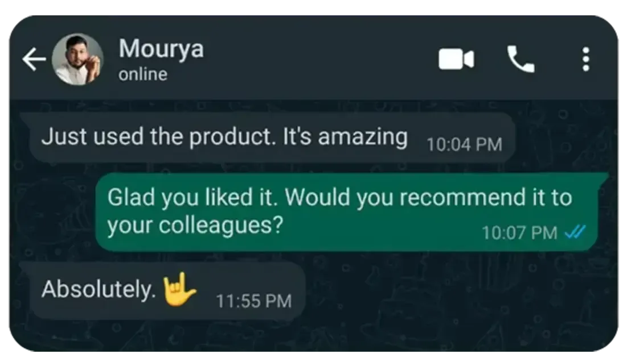
Task: Open Mourya's profile picture
Action: coord(77,59)
